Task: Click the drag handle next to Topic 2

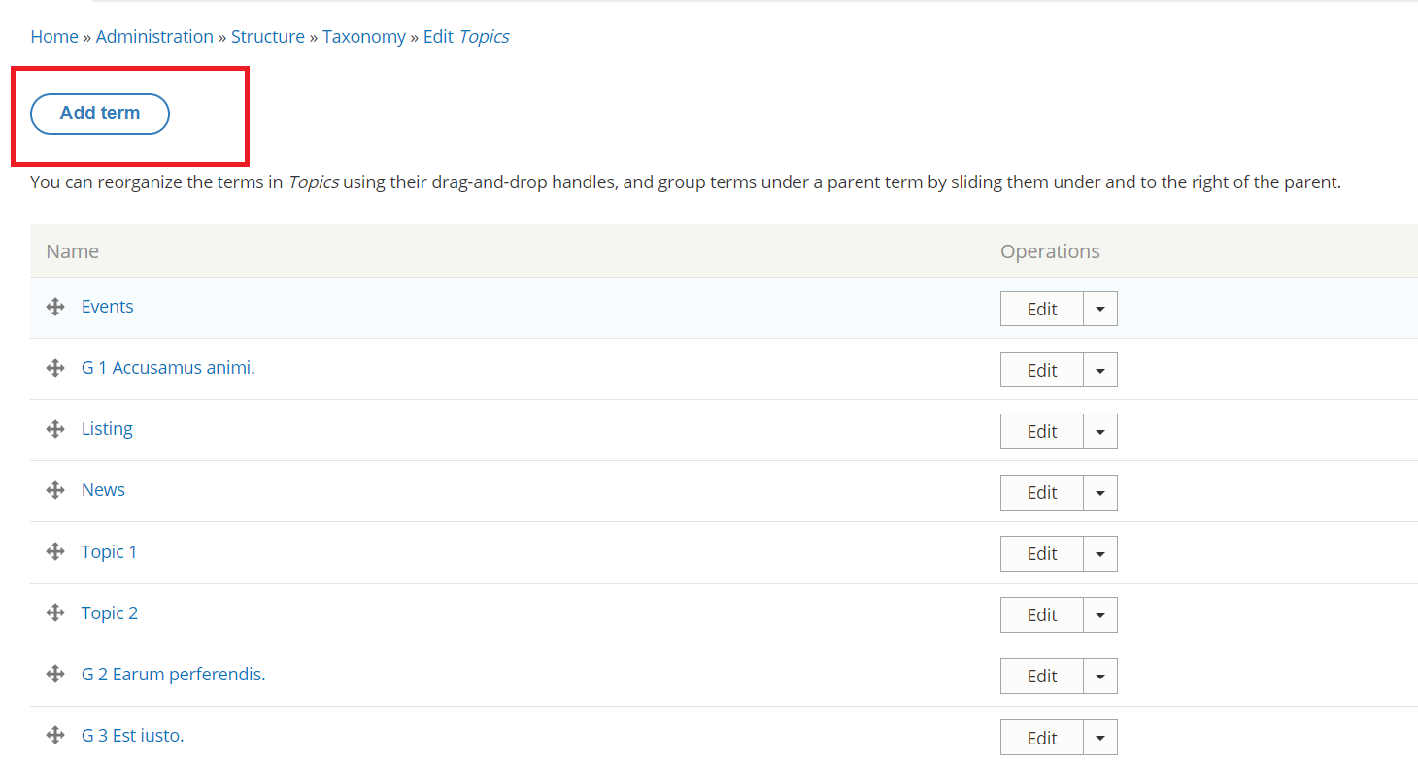Action: pyautogui.click(x=55, y=613)
